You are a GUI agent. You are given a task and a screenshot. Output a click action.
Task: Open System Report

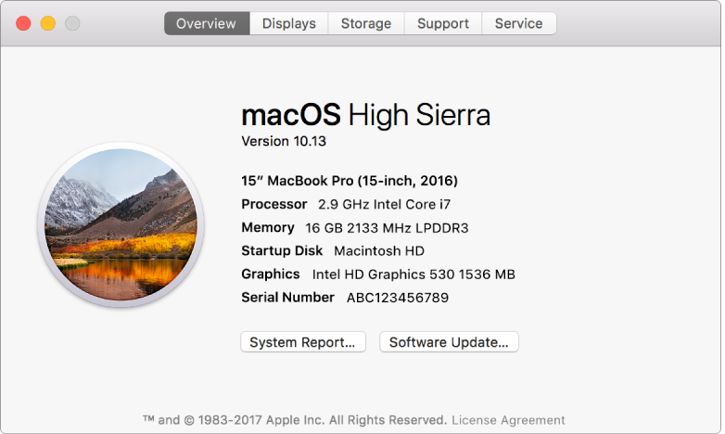pyautogui.click(x=303, y=342)
